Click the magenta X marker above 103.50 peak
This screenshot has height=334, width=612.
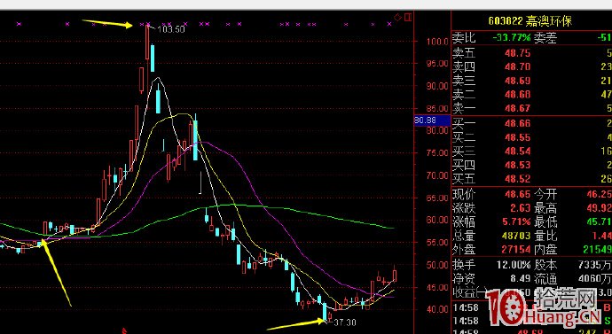coord(148,24)
